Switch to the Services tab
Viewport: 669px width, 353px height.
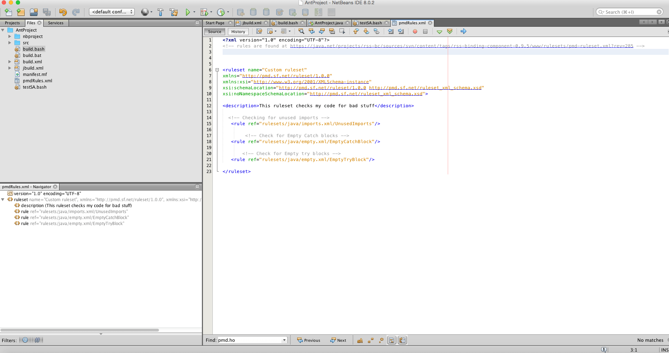[56, 23]
